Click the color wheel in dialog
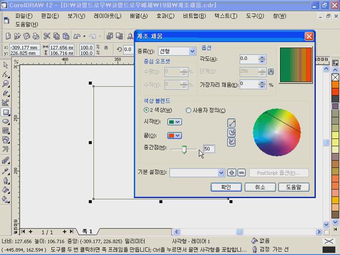The image size is (340, 255). point(277,132)
